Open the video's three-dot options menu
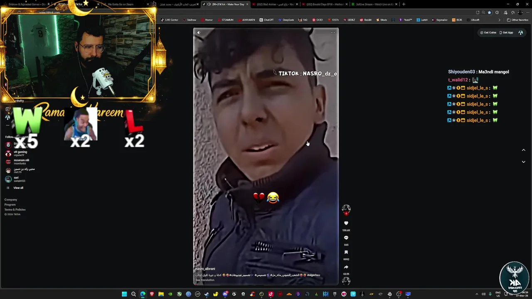The height and width of the screenshot is (299, 532). [x=332, y=32]
